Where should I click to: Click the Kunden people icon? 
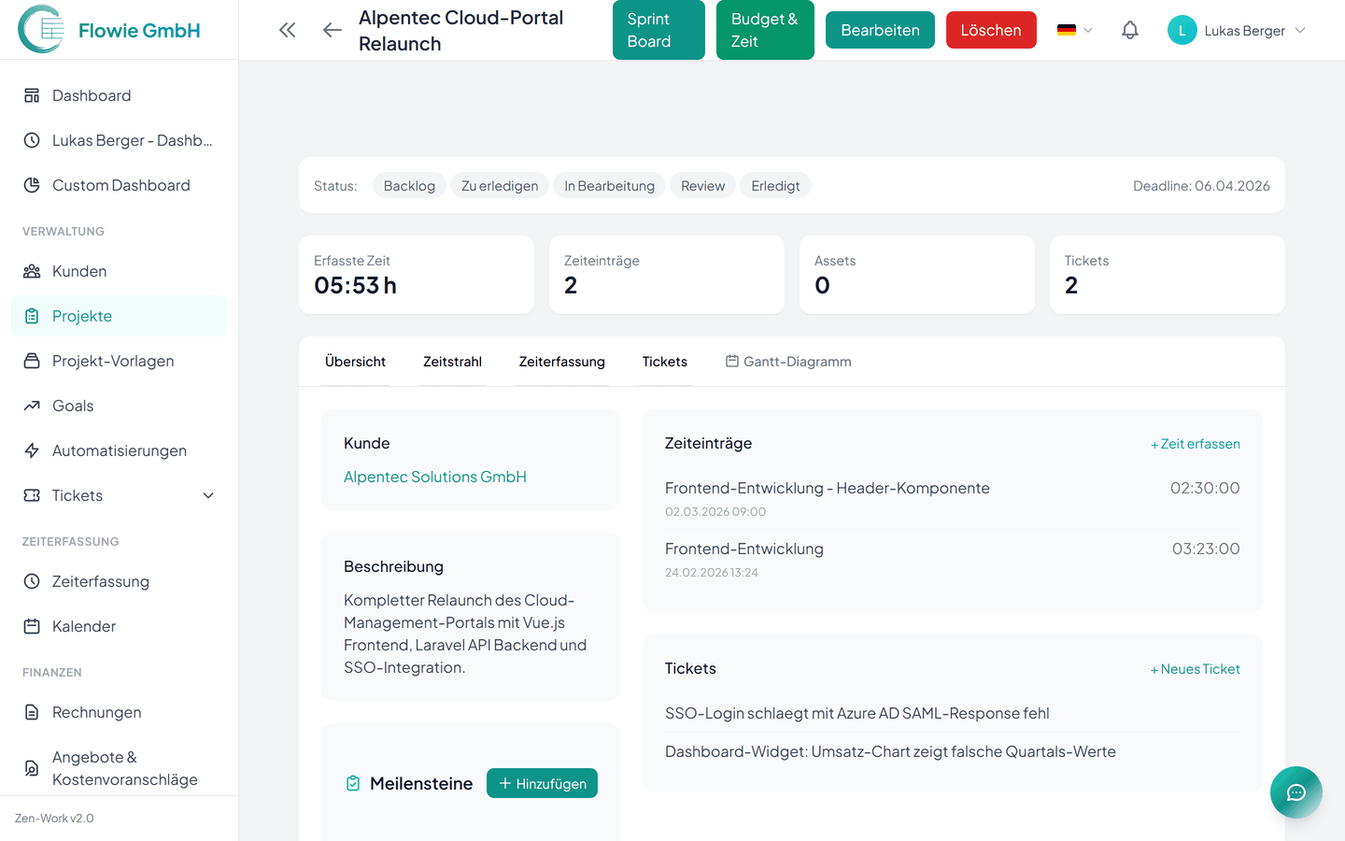coord(32,271)
